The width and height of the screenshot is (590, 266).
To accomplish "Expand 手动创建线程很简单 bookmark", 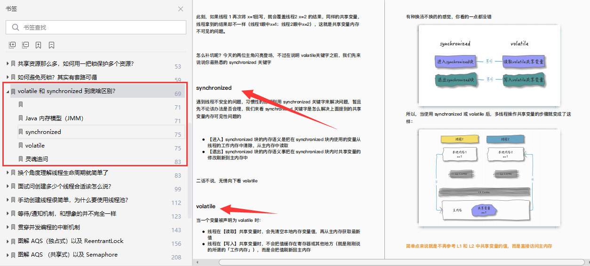I will (x=8, y=200).
